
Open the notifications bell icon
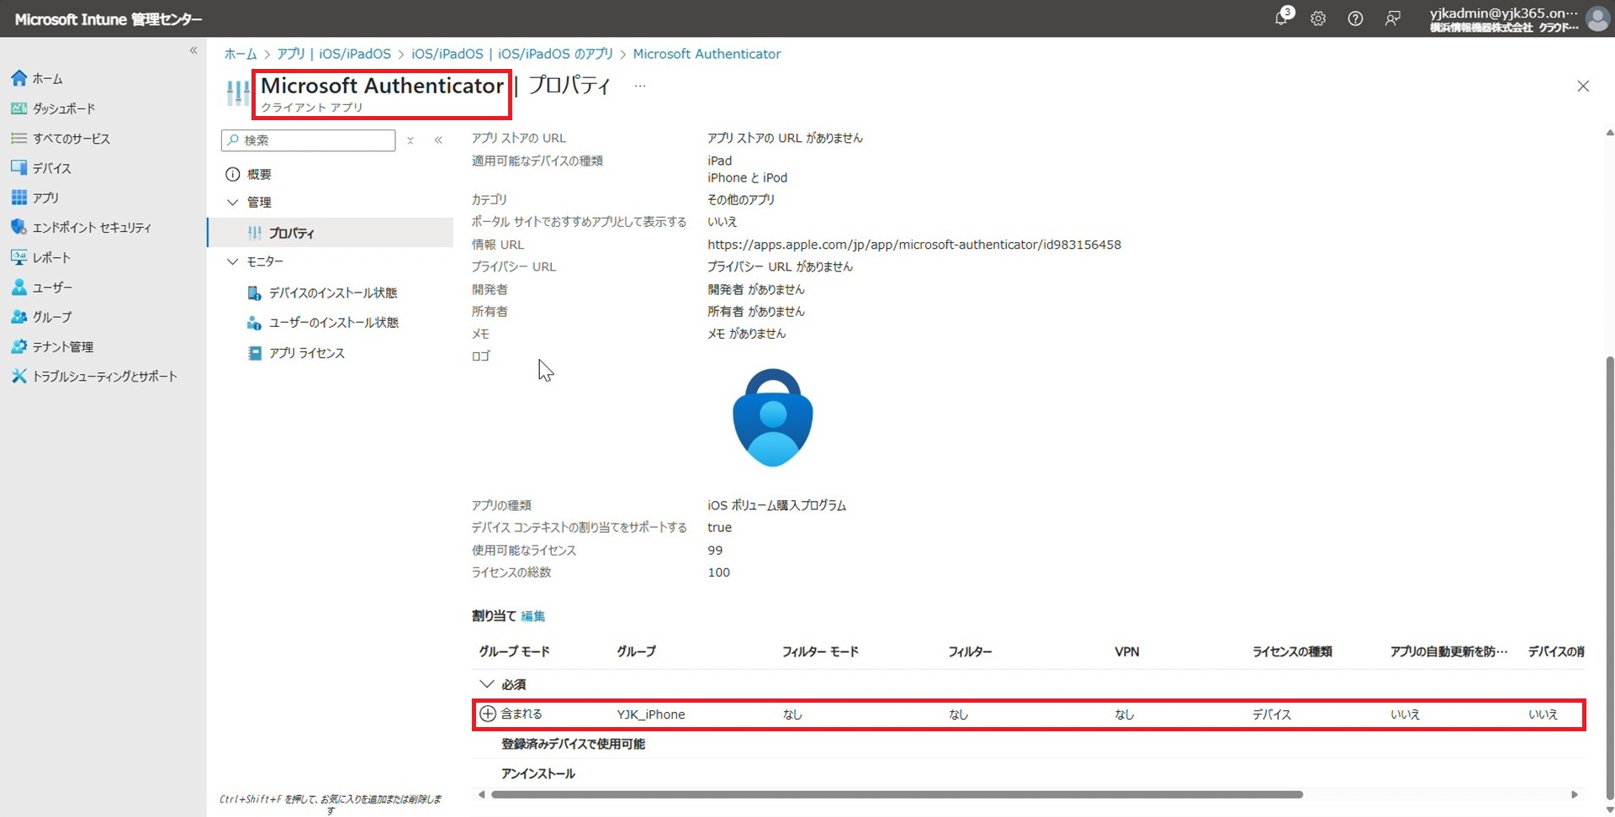point(1280,18)
